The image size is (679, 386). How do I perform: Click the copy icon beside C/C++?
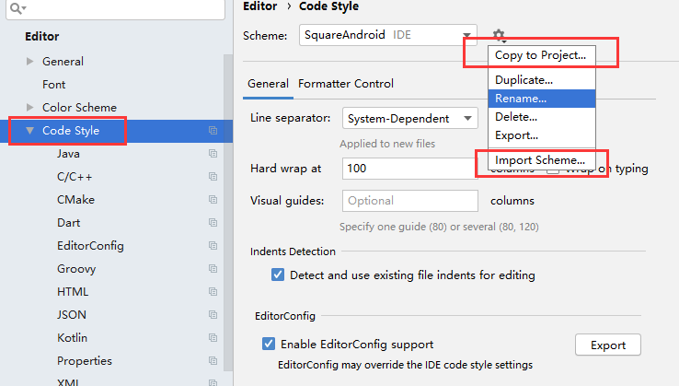click(x=213, y=177)
